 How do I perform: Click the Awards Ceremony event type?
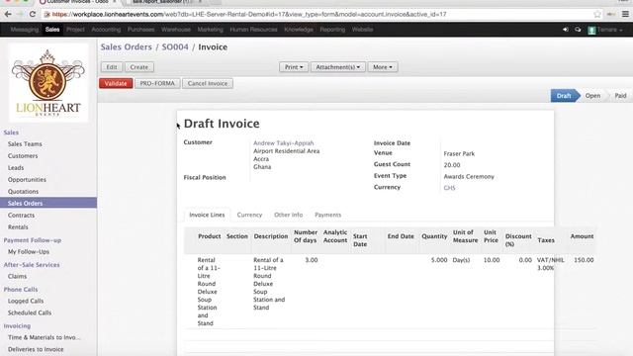pos(469,176)
